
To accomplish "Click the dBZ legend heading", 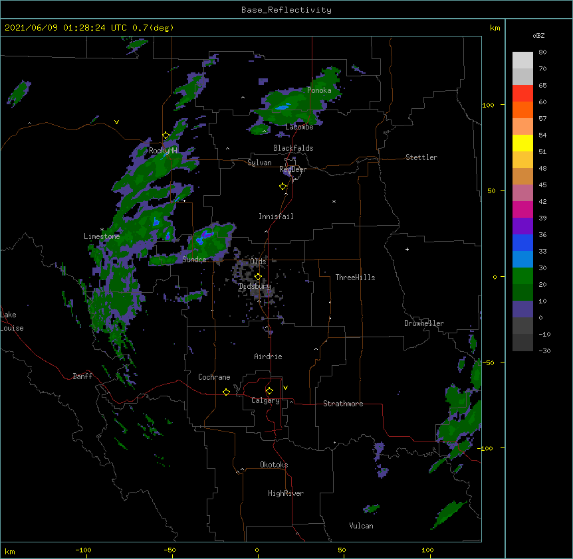I will click(x=538, y=35).
